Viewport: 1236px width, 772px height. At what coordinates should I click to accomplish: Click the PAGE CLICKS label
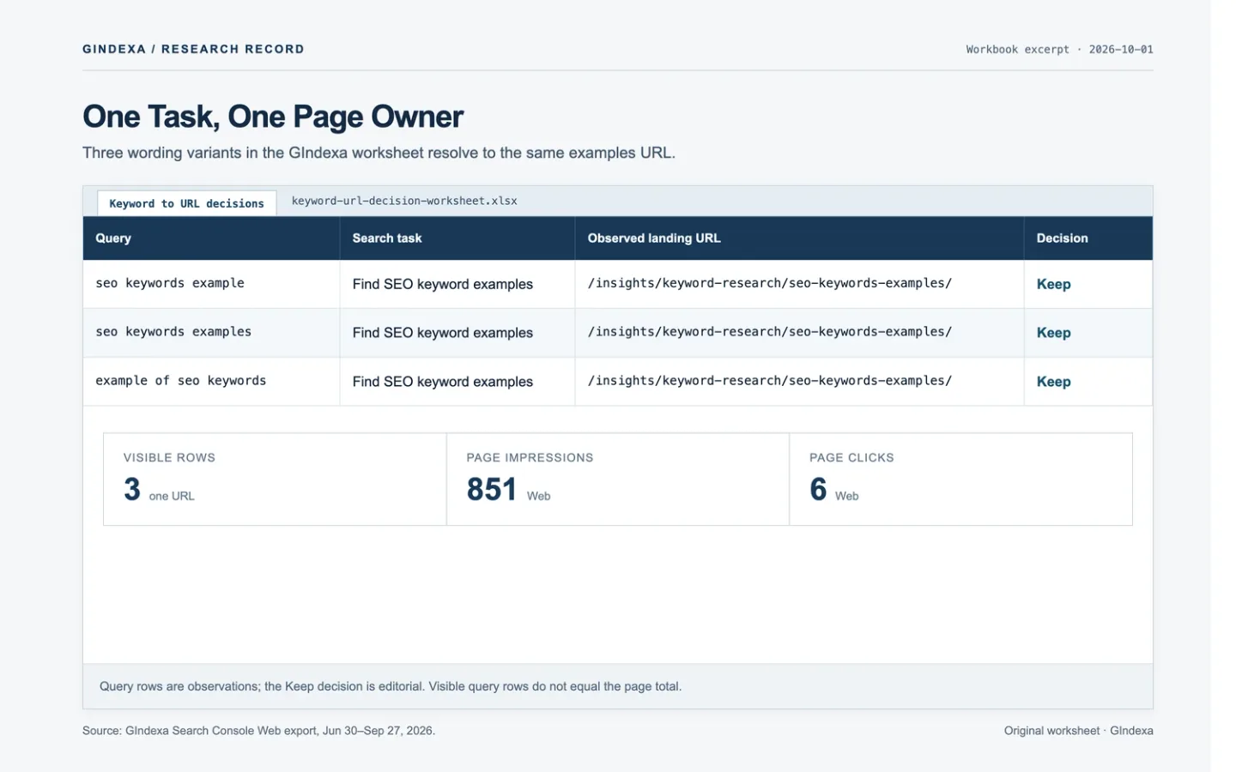tap(851, 458)
